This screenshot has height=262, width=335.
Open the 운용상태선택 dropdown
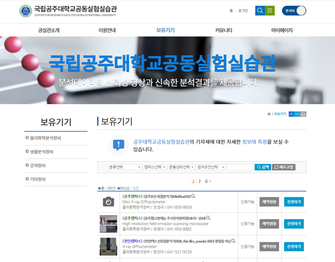[181, 167]
